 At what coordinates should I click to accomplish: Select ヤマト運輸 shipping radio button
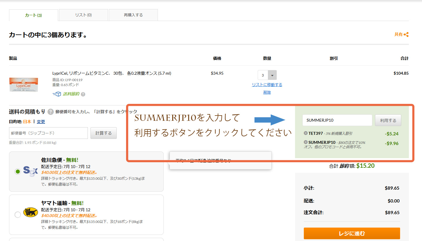click(18, 214)
